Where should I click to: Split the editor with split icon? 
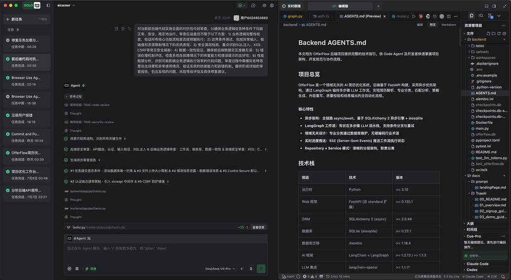tap(449, 16)
